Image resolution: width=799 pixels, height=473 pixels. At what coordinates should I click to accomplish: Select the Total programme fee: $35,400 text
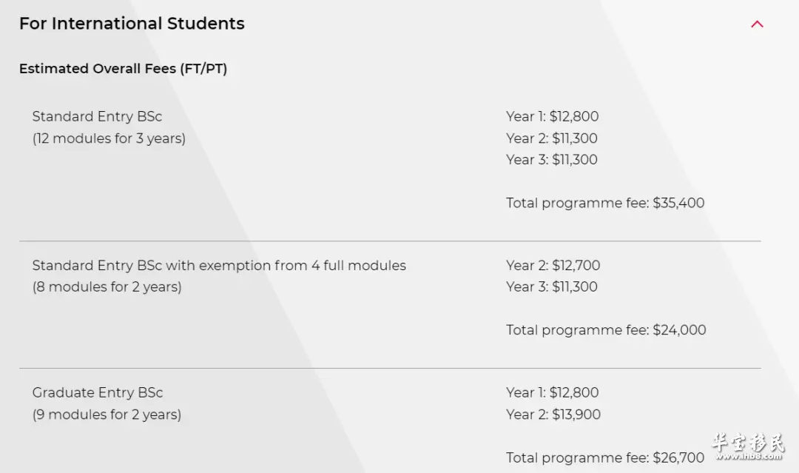(x=605, y=203)
